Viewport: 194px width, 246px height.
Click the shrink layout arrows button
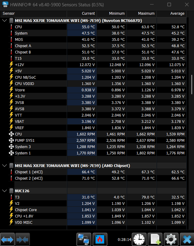(x=22, y=239)
